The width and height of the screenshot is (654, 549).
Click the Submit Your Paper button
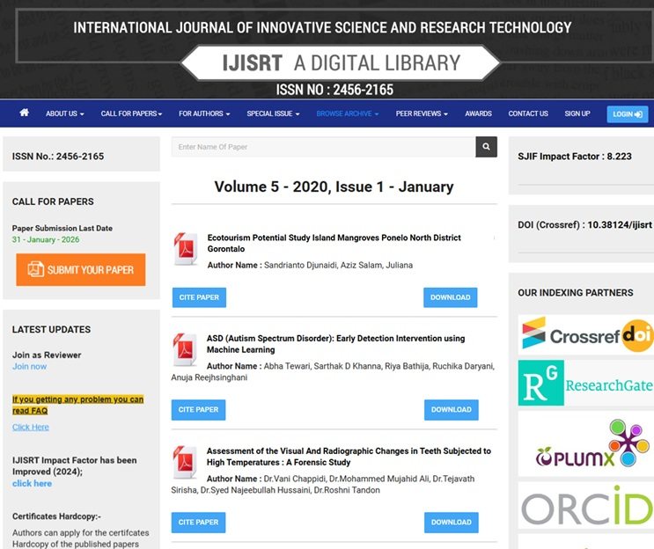point(81,269)
